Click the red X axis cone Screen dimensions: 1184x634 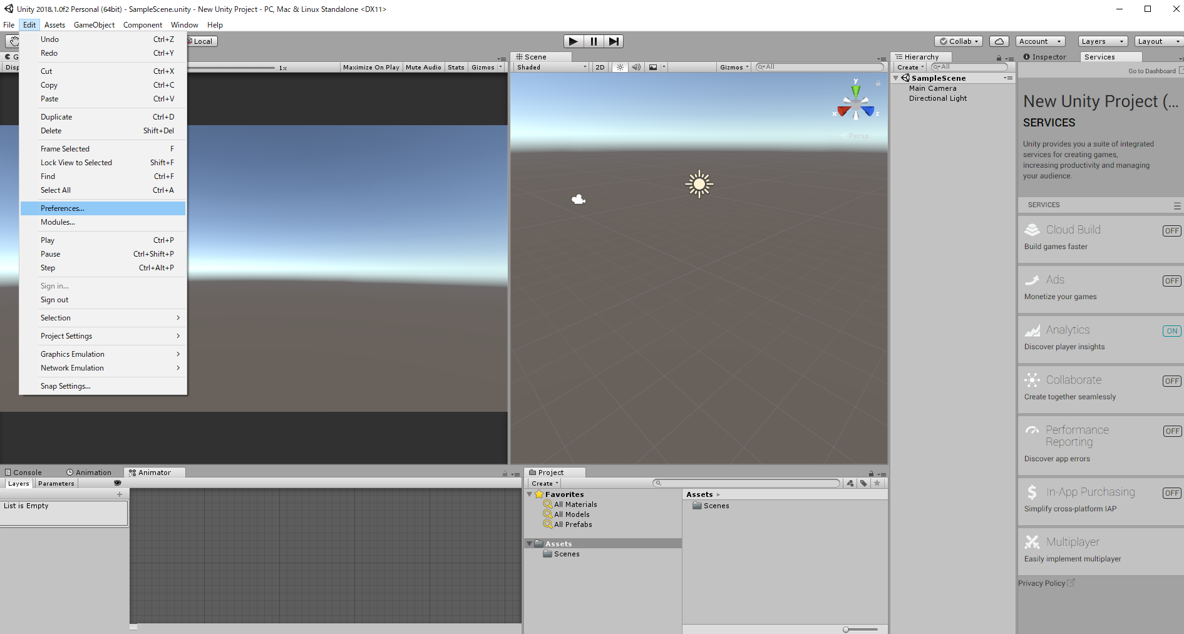pos(843,111)
